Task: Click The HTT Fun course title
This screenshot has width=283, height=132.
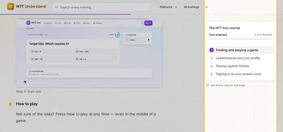Action: click(224, 28)
